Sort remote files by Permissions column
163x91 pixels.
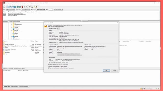click(x=142, y=41)
